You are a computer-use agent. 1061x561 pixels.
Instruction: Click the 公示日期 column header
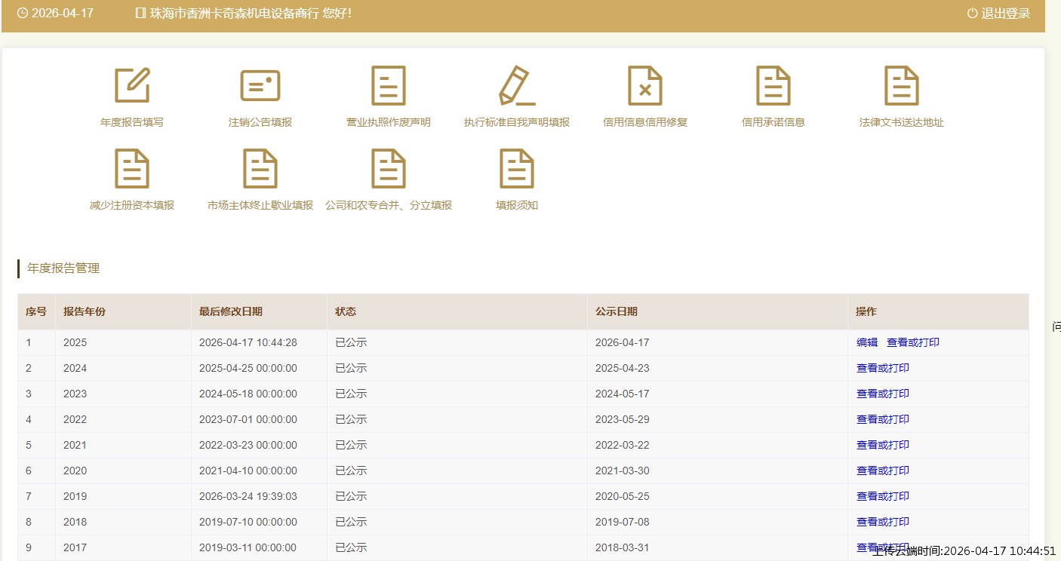[x=617, y=311]
